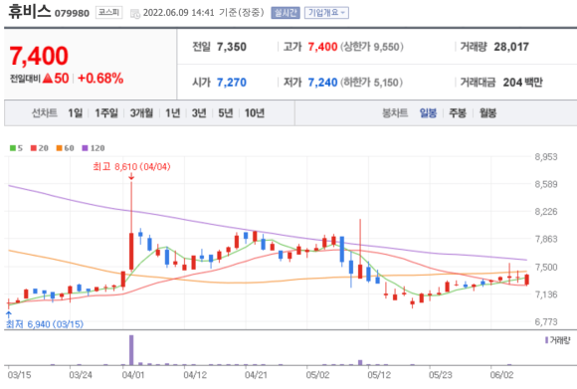Click the 실시간 button

(286, 13)
